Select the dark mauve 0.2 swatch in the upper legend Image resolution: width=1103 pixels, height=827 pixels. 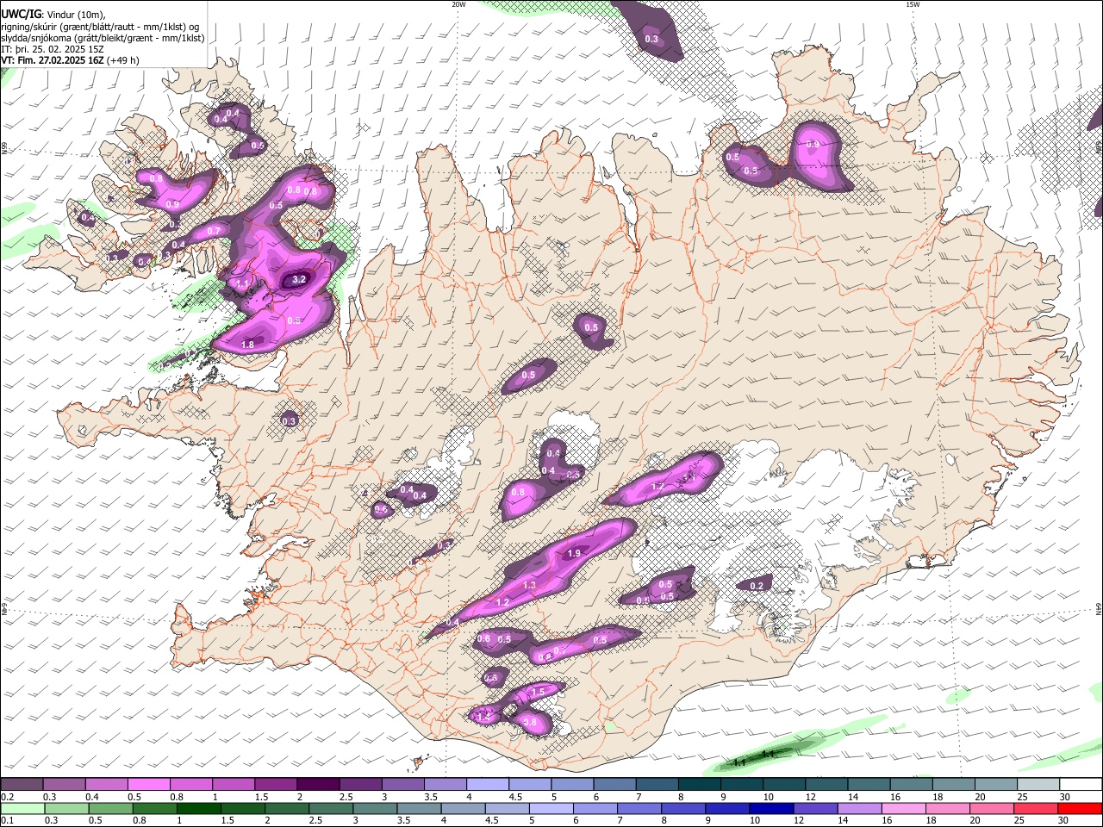point(22,785)
